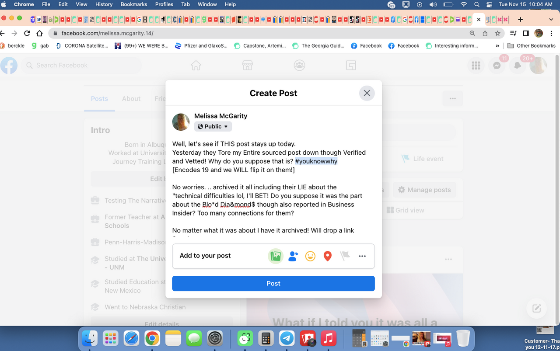Open Messenger chats icon
Screen dimensions: 560x351
pos(497,66)
